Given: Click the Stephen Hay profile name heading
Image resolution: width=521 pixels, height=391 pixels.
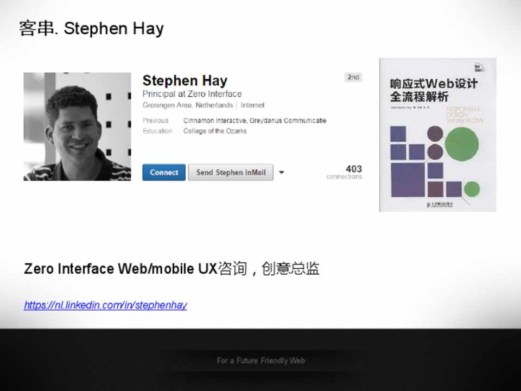Looking at the screenshot, I should 185,81.
